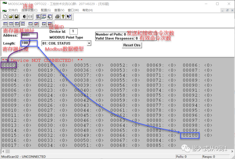
Task: Select coil address 00093 row
Action: [198, 100]
